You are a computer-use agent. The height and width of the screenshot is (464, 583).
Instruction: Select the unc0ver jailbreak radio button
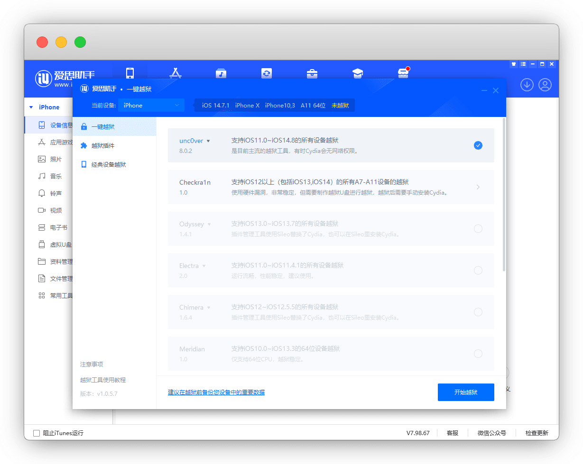pos(478,145)
